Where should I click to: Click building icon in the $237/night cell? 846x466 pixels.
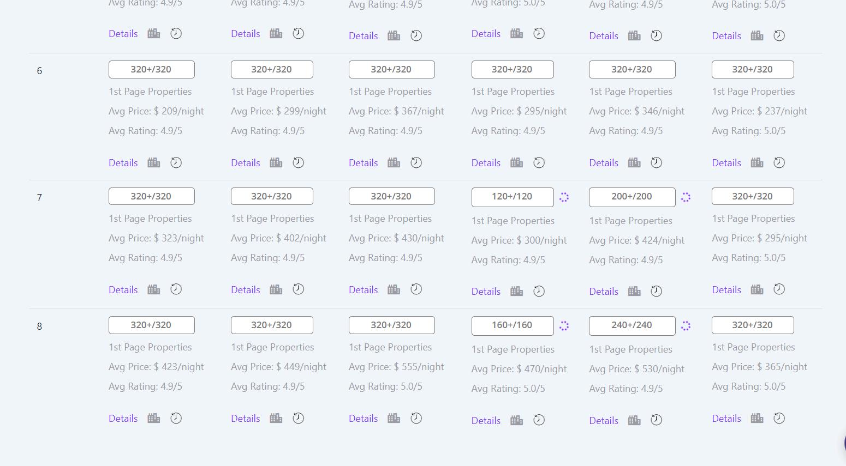[757, 162]
